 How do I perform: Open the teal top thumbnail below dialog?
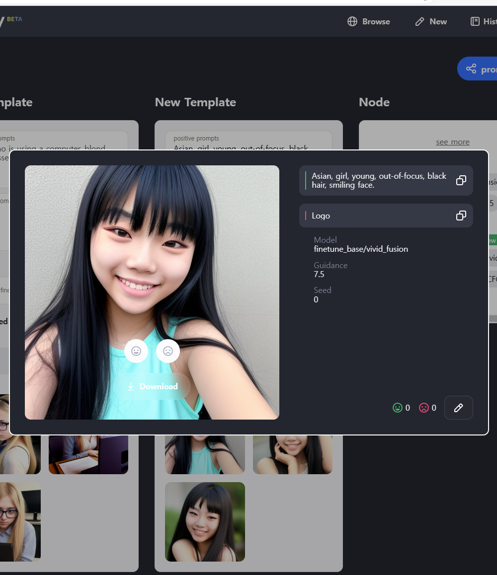coord(205,455)
